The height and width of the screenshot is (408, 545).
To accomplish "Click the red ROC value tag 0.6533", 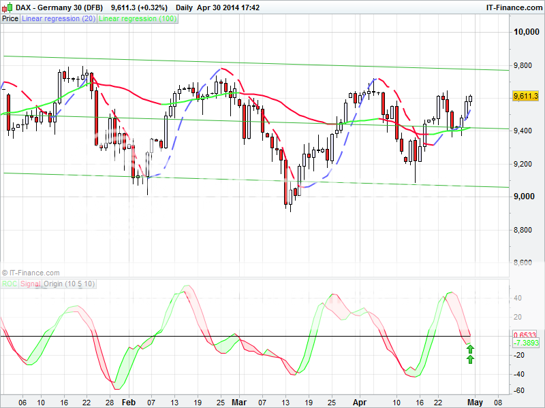I will pos(525,335).
